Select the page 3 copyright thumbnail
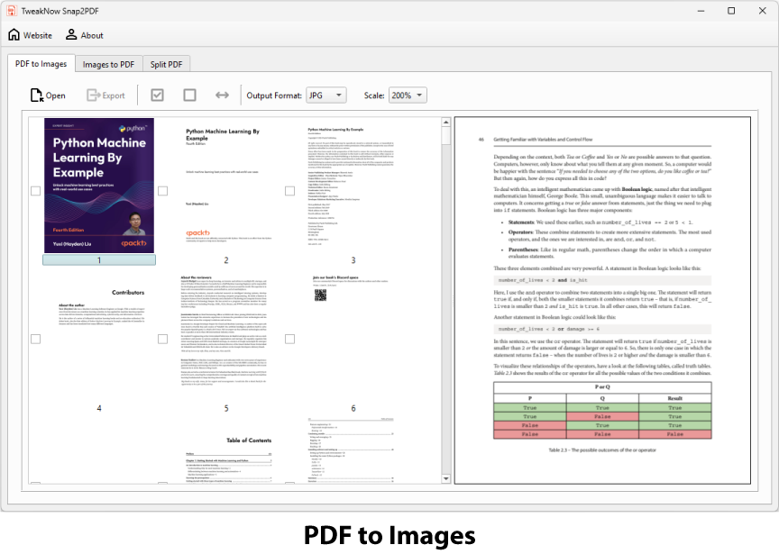This screenshot has width=779, height=554. (x=353, y=186)
